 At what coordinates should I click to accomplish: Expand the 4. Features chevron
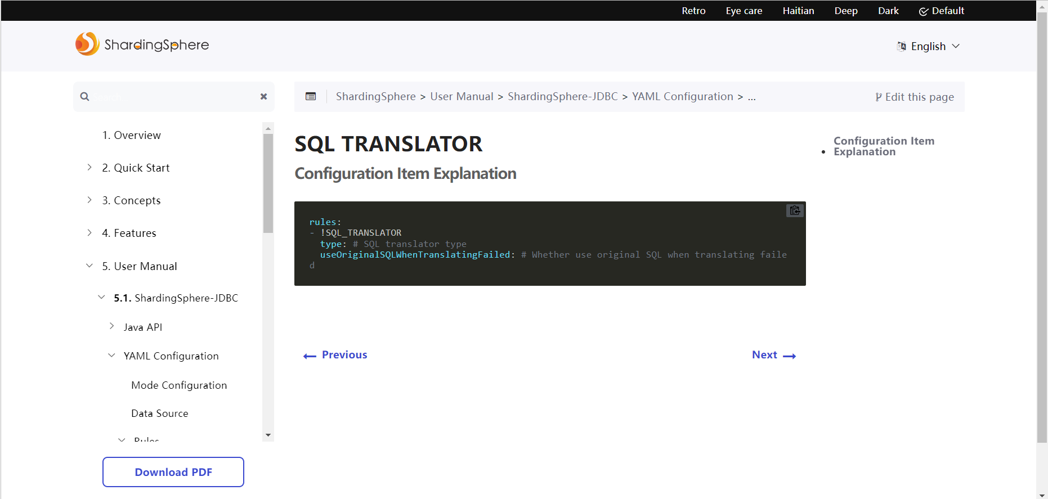(89, 232)
